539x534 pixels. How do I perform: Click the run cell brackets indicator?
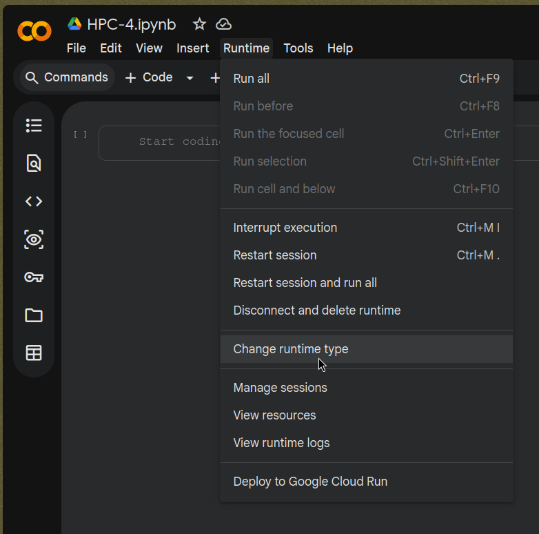point(80,135)
